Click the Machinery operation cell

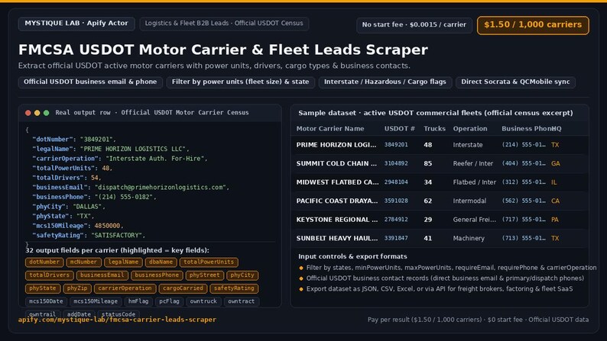coord(469,238)
